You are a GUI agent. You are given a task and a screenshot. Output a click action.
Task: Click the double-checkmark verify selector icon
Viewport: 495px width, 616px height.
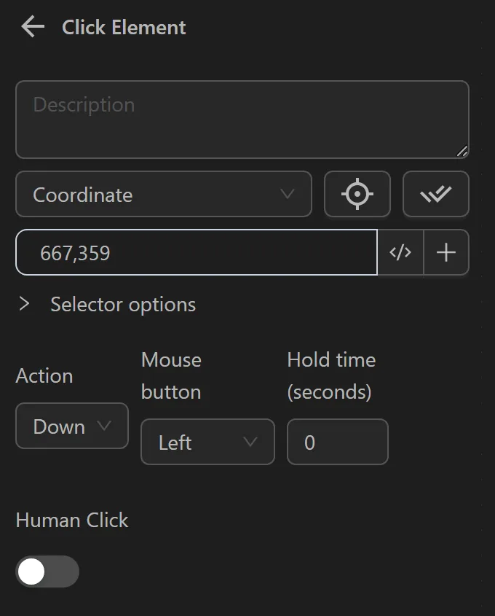435,194
